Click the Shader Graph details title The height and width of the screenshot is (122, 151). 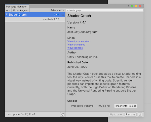tap(79, 16)
